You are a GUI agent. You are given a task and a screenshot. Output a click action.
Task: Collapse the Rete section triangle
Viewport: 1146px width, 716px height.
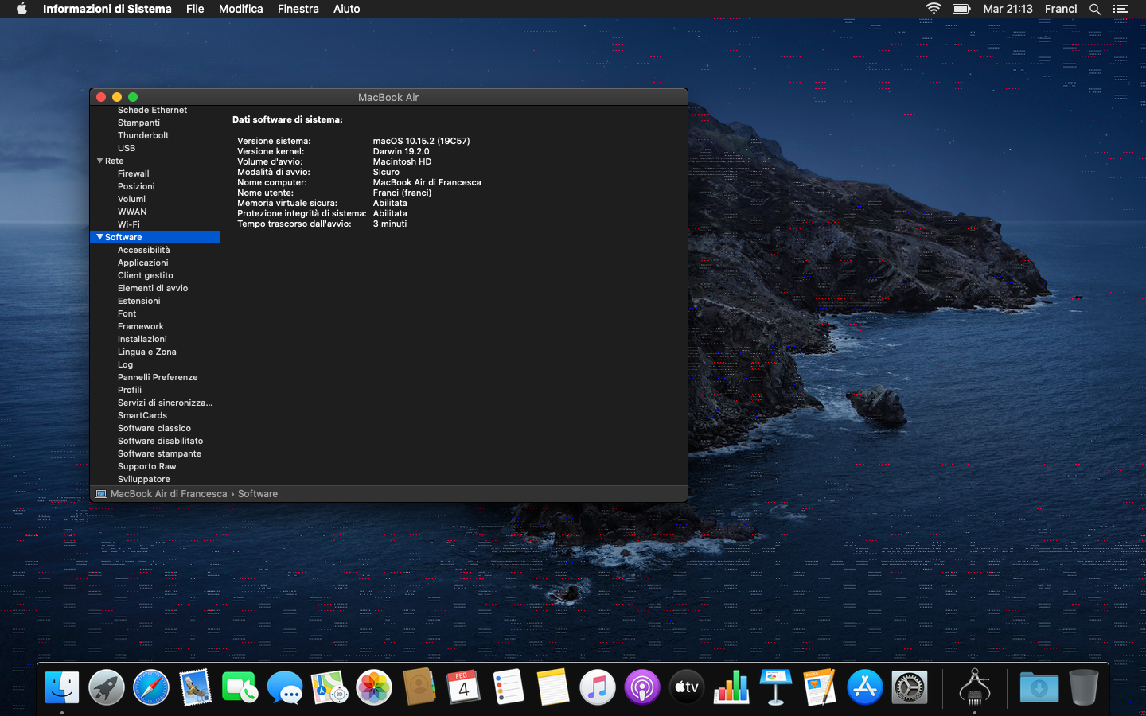pos(99,161)
